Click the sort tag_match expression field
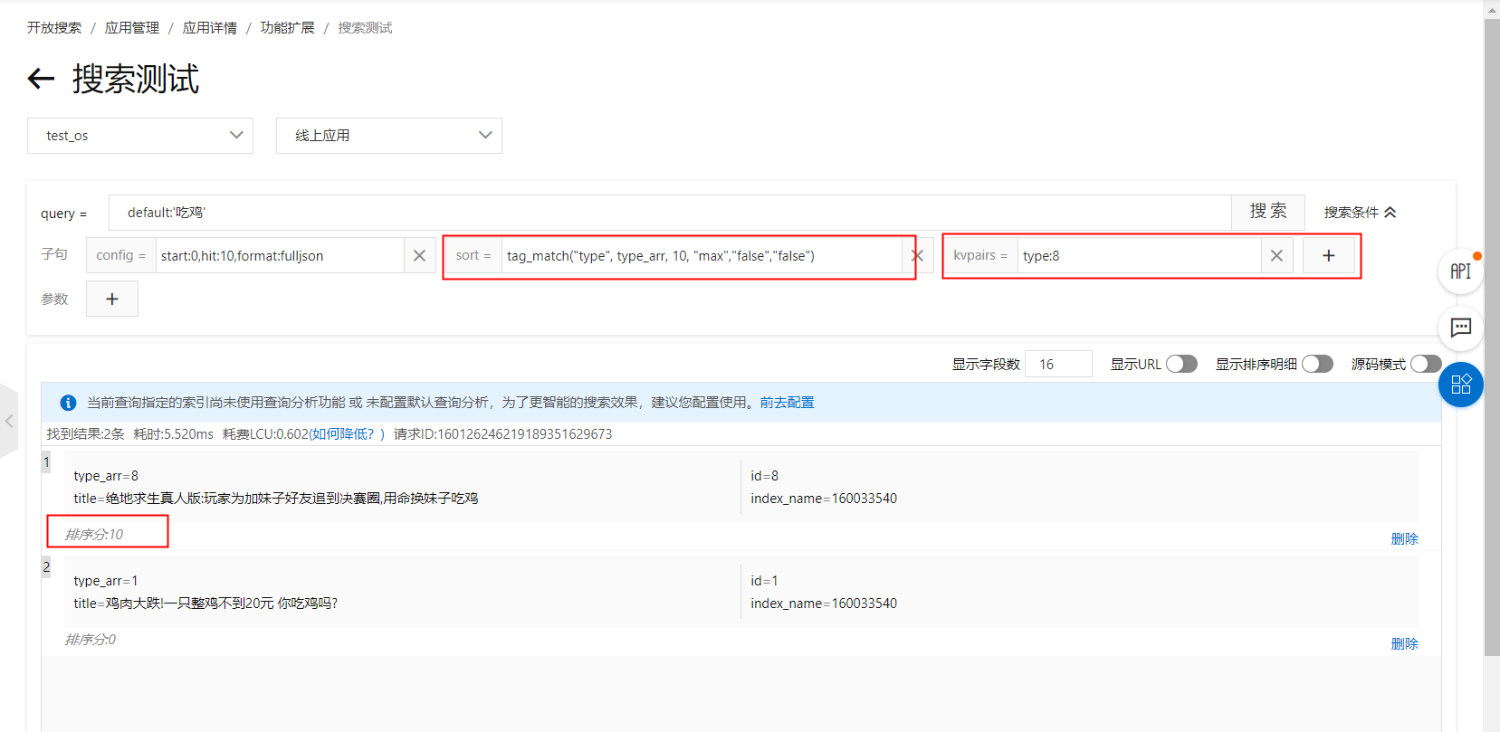 coord(702,256)
